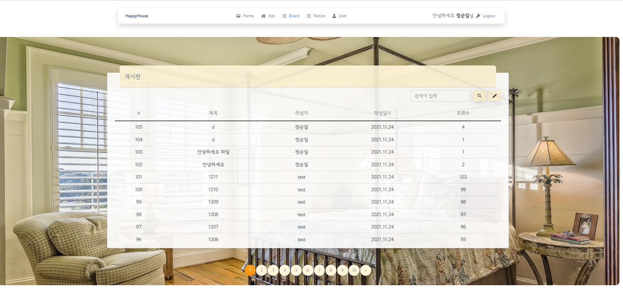Click the list icon beside Notice
The width and height of the screenshot is (623, 292).
[308, 16]
